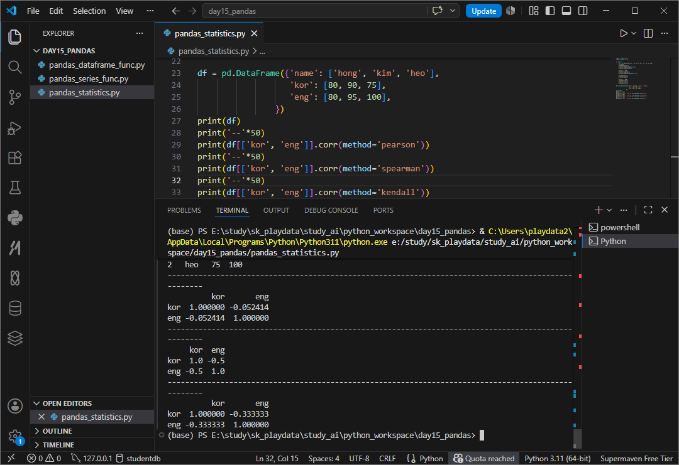Close the pandas_statistics.py editor tab
The width and height of the screenshot is (679, 465).
coord(254,33)
